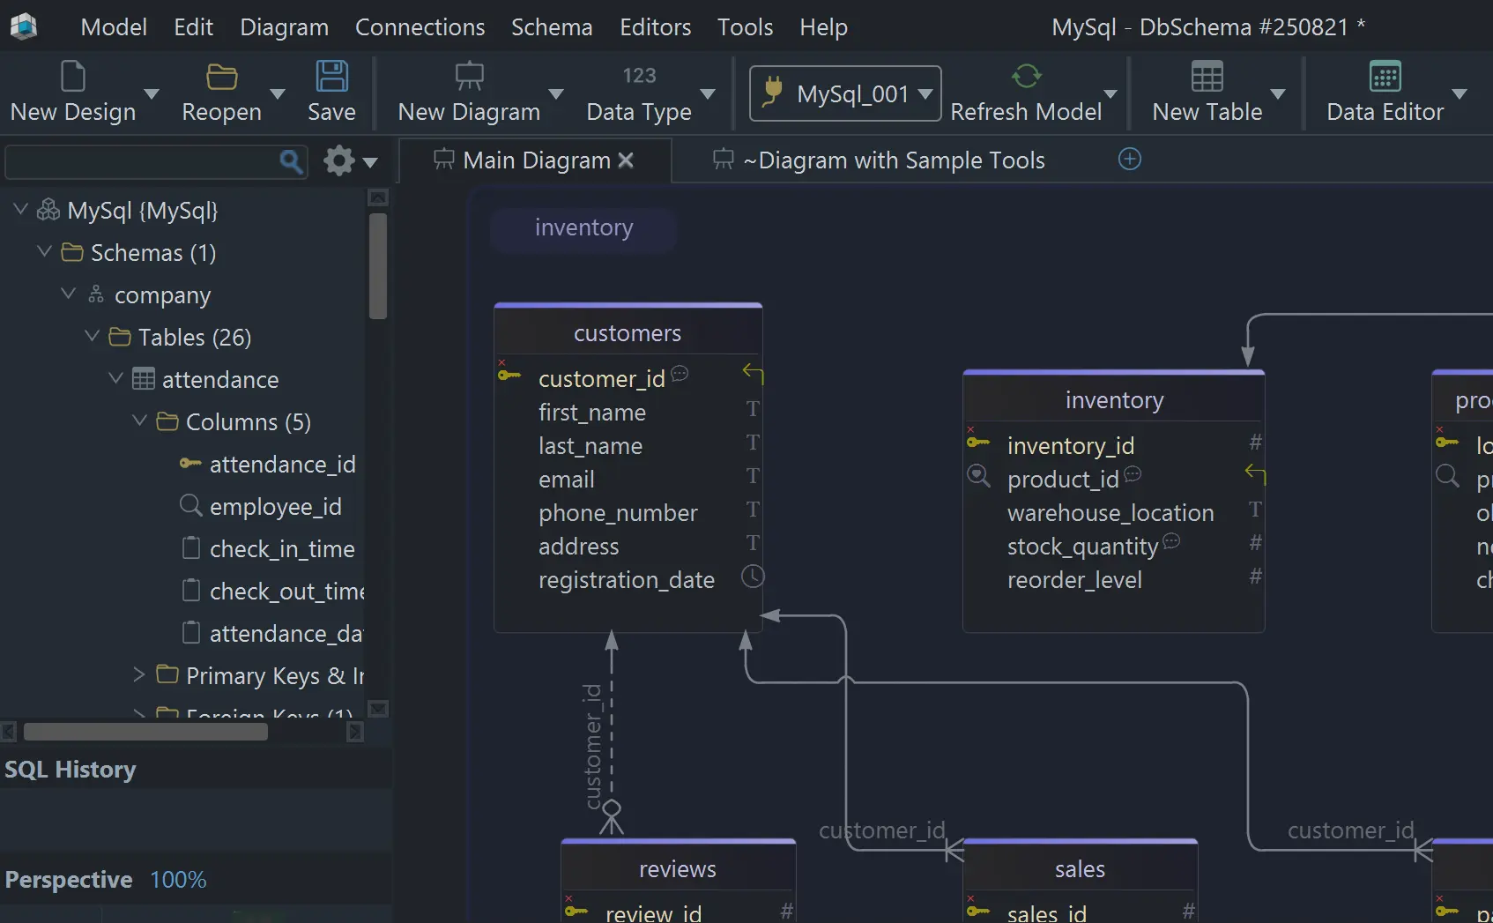Click the comment bubble next to stock_quantity
This screenshot has height=923, width=1493.
point(1171,540)
